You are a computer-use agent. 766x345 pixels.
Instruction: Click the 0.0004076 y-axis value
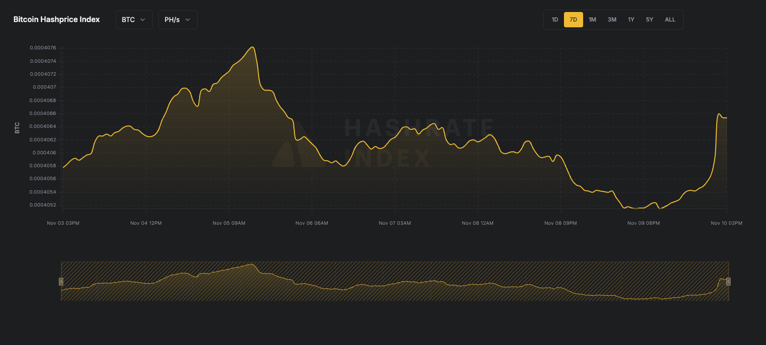(x=43, y=48)
